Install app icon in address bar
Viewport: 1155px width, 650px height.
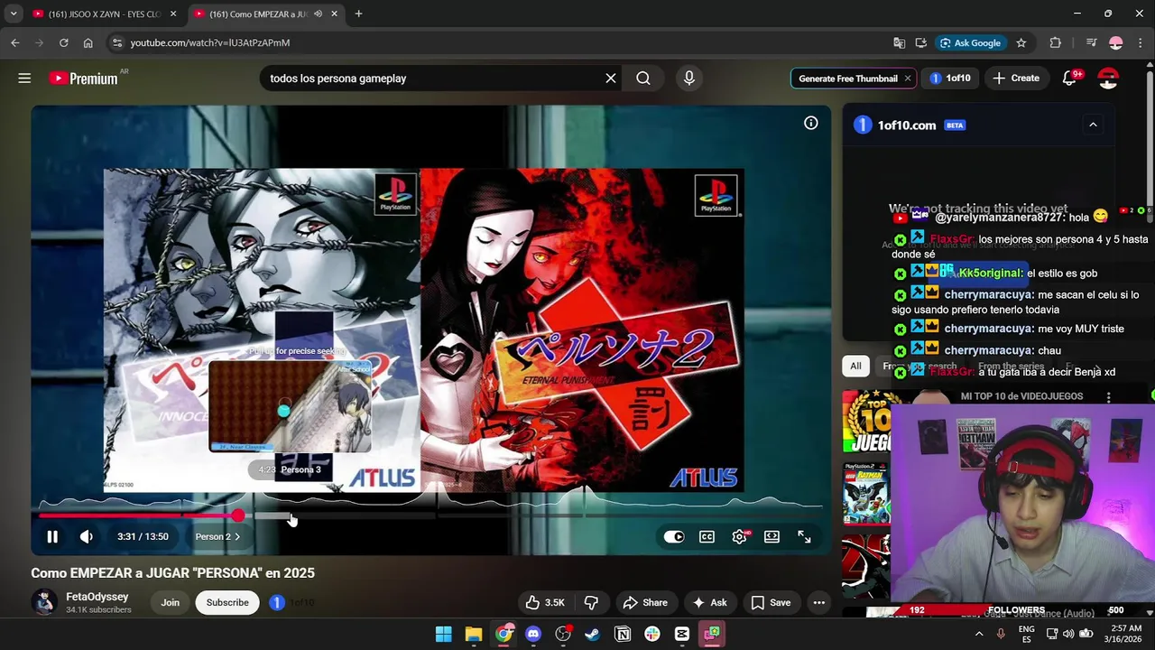point(920,42)
